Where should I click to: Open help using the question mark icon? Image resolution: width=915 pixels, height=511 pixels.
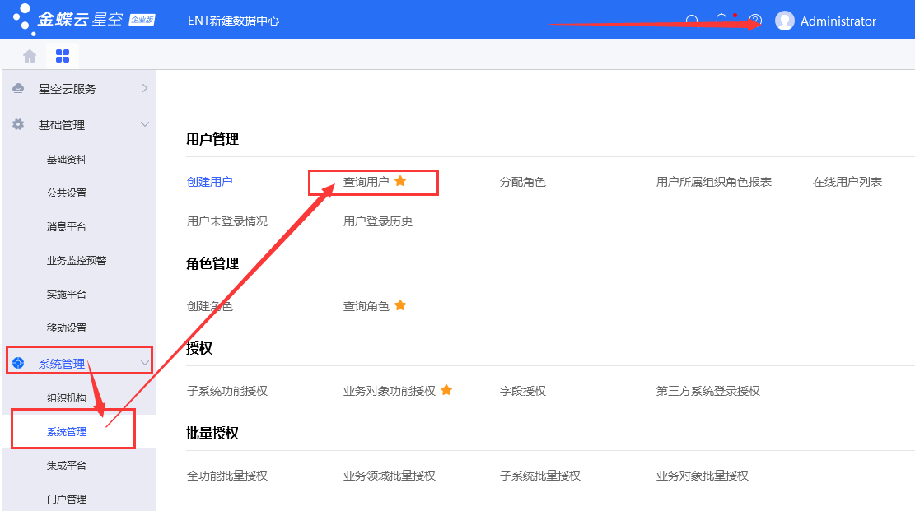[x=754, y=21]
